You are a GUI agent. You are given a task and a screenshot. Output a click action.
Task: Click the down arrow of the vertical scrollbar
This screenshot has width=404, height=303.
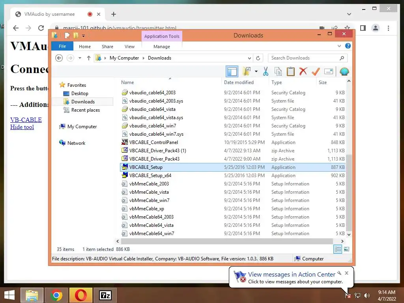[x=349, y=234]
